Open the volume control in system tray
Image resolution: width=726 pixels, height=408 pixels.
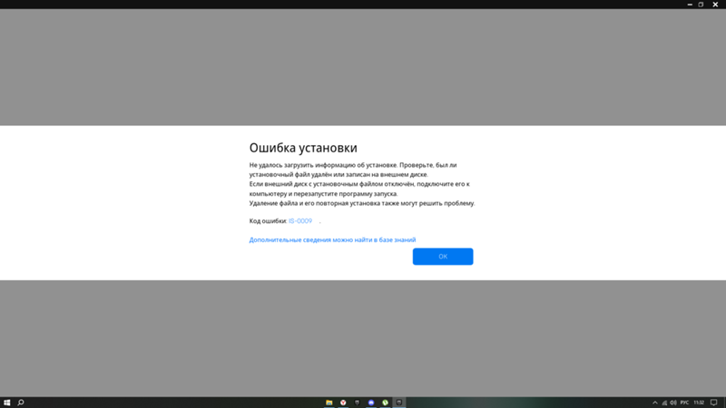673,402
